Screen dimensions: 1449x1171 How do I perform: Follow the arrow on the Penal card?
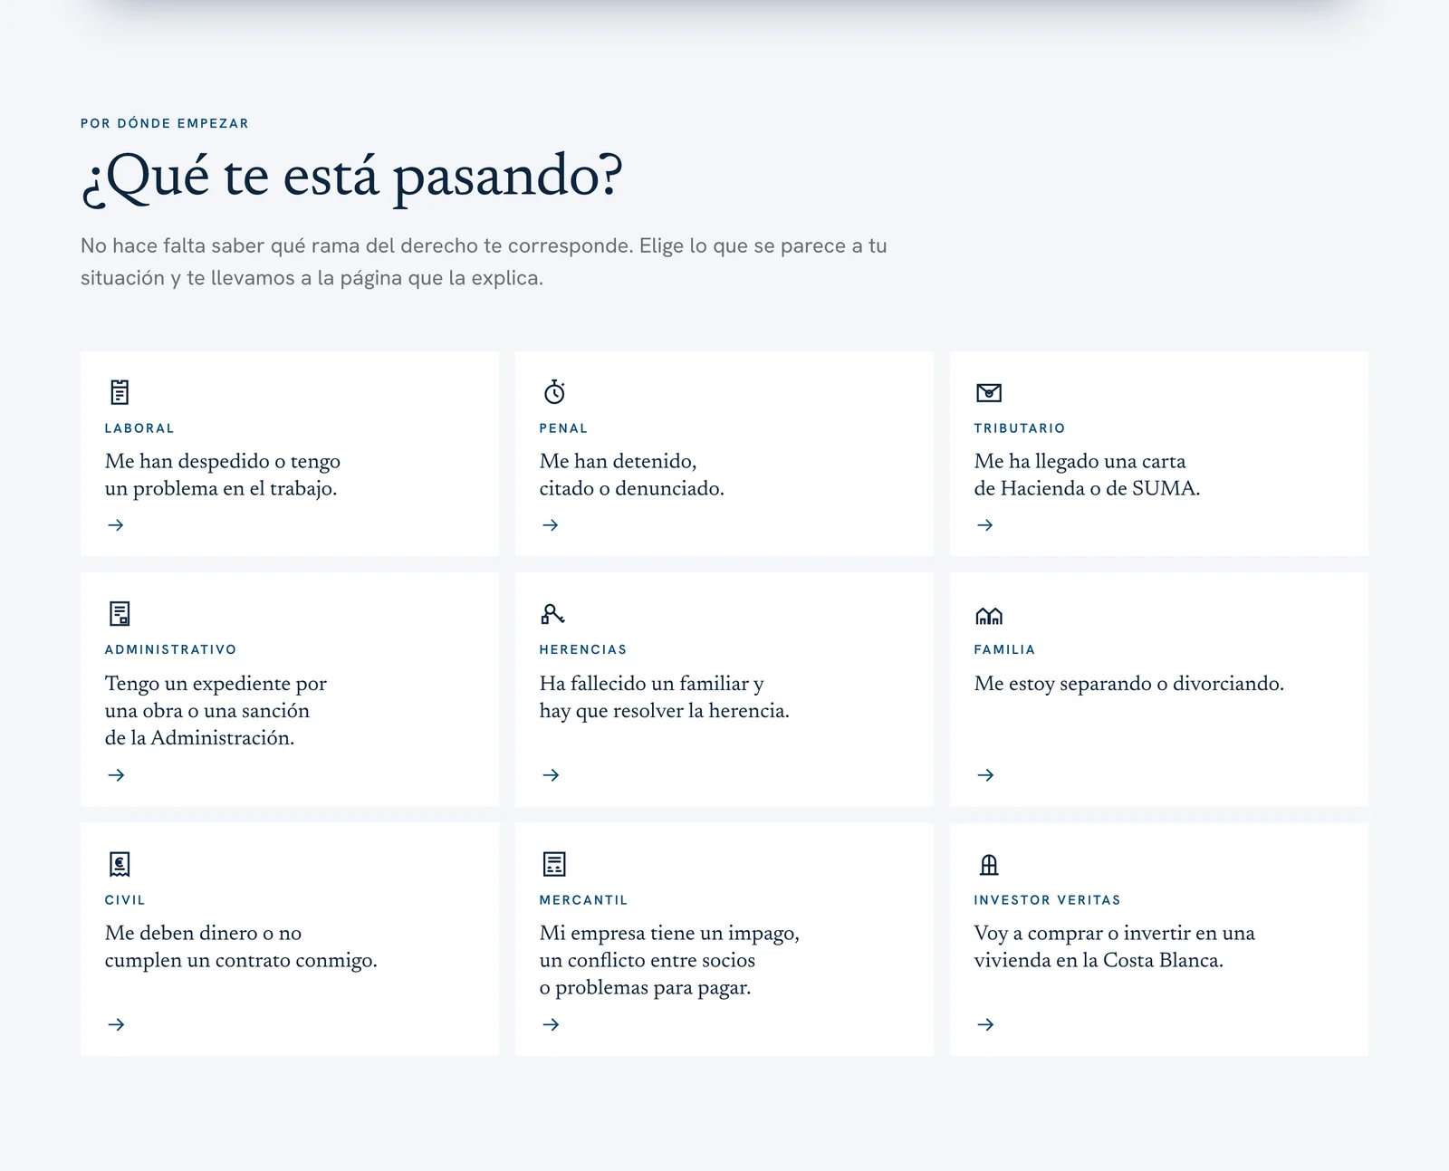pos(551,525)
